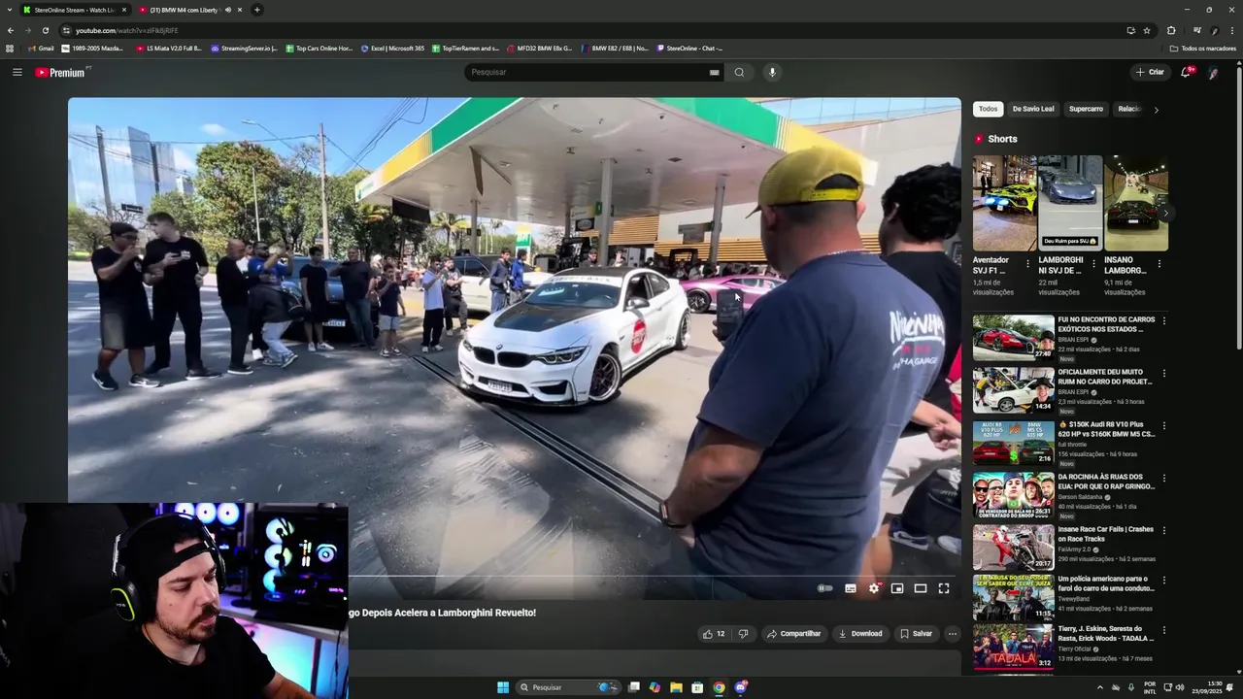Enable miniplayer mode on the video

click(897, 588)
